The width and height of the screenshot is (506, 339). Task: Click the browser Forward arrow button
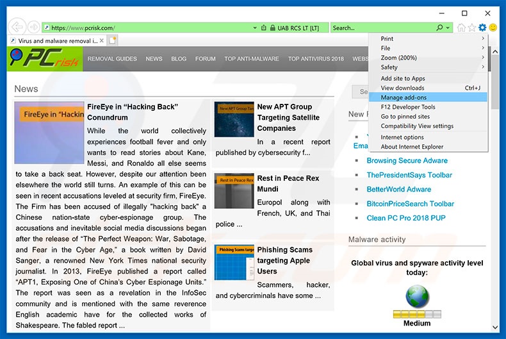pos(33,28)
